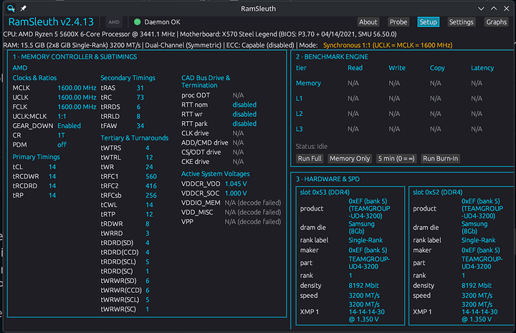
Task: Click the tRAS value 31
Action: [140, 88]
